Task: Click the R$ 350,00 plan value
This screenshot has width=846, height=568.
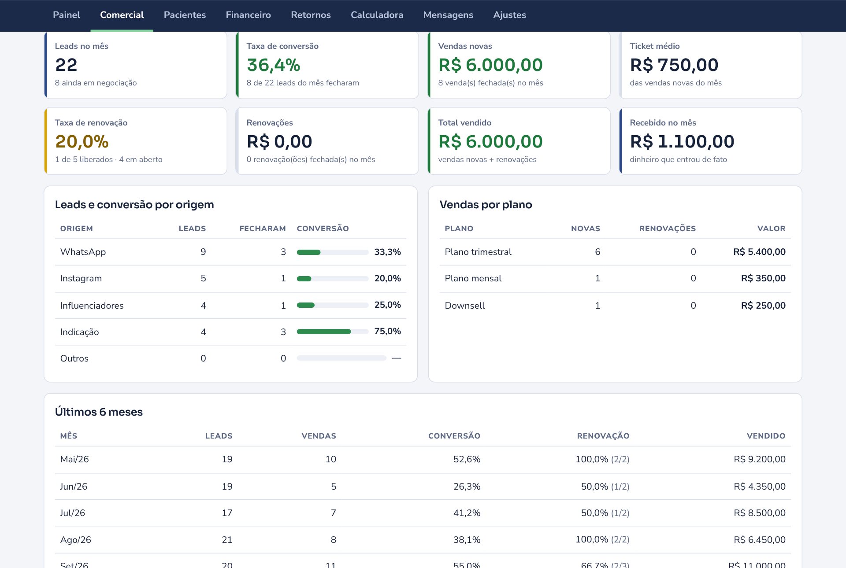Action: click(763, 278)
